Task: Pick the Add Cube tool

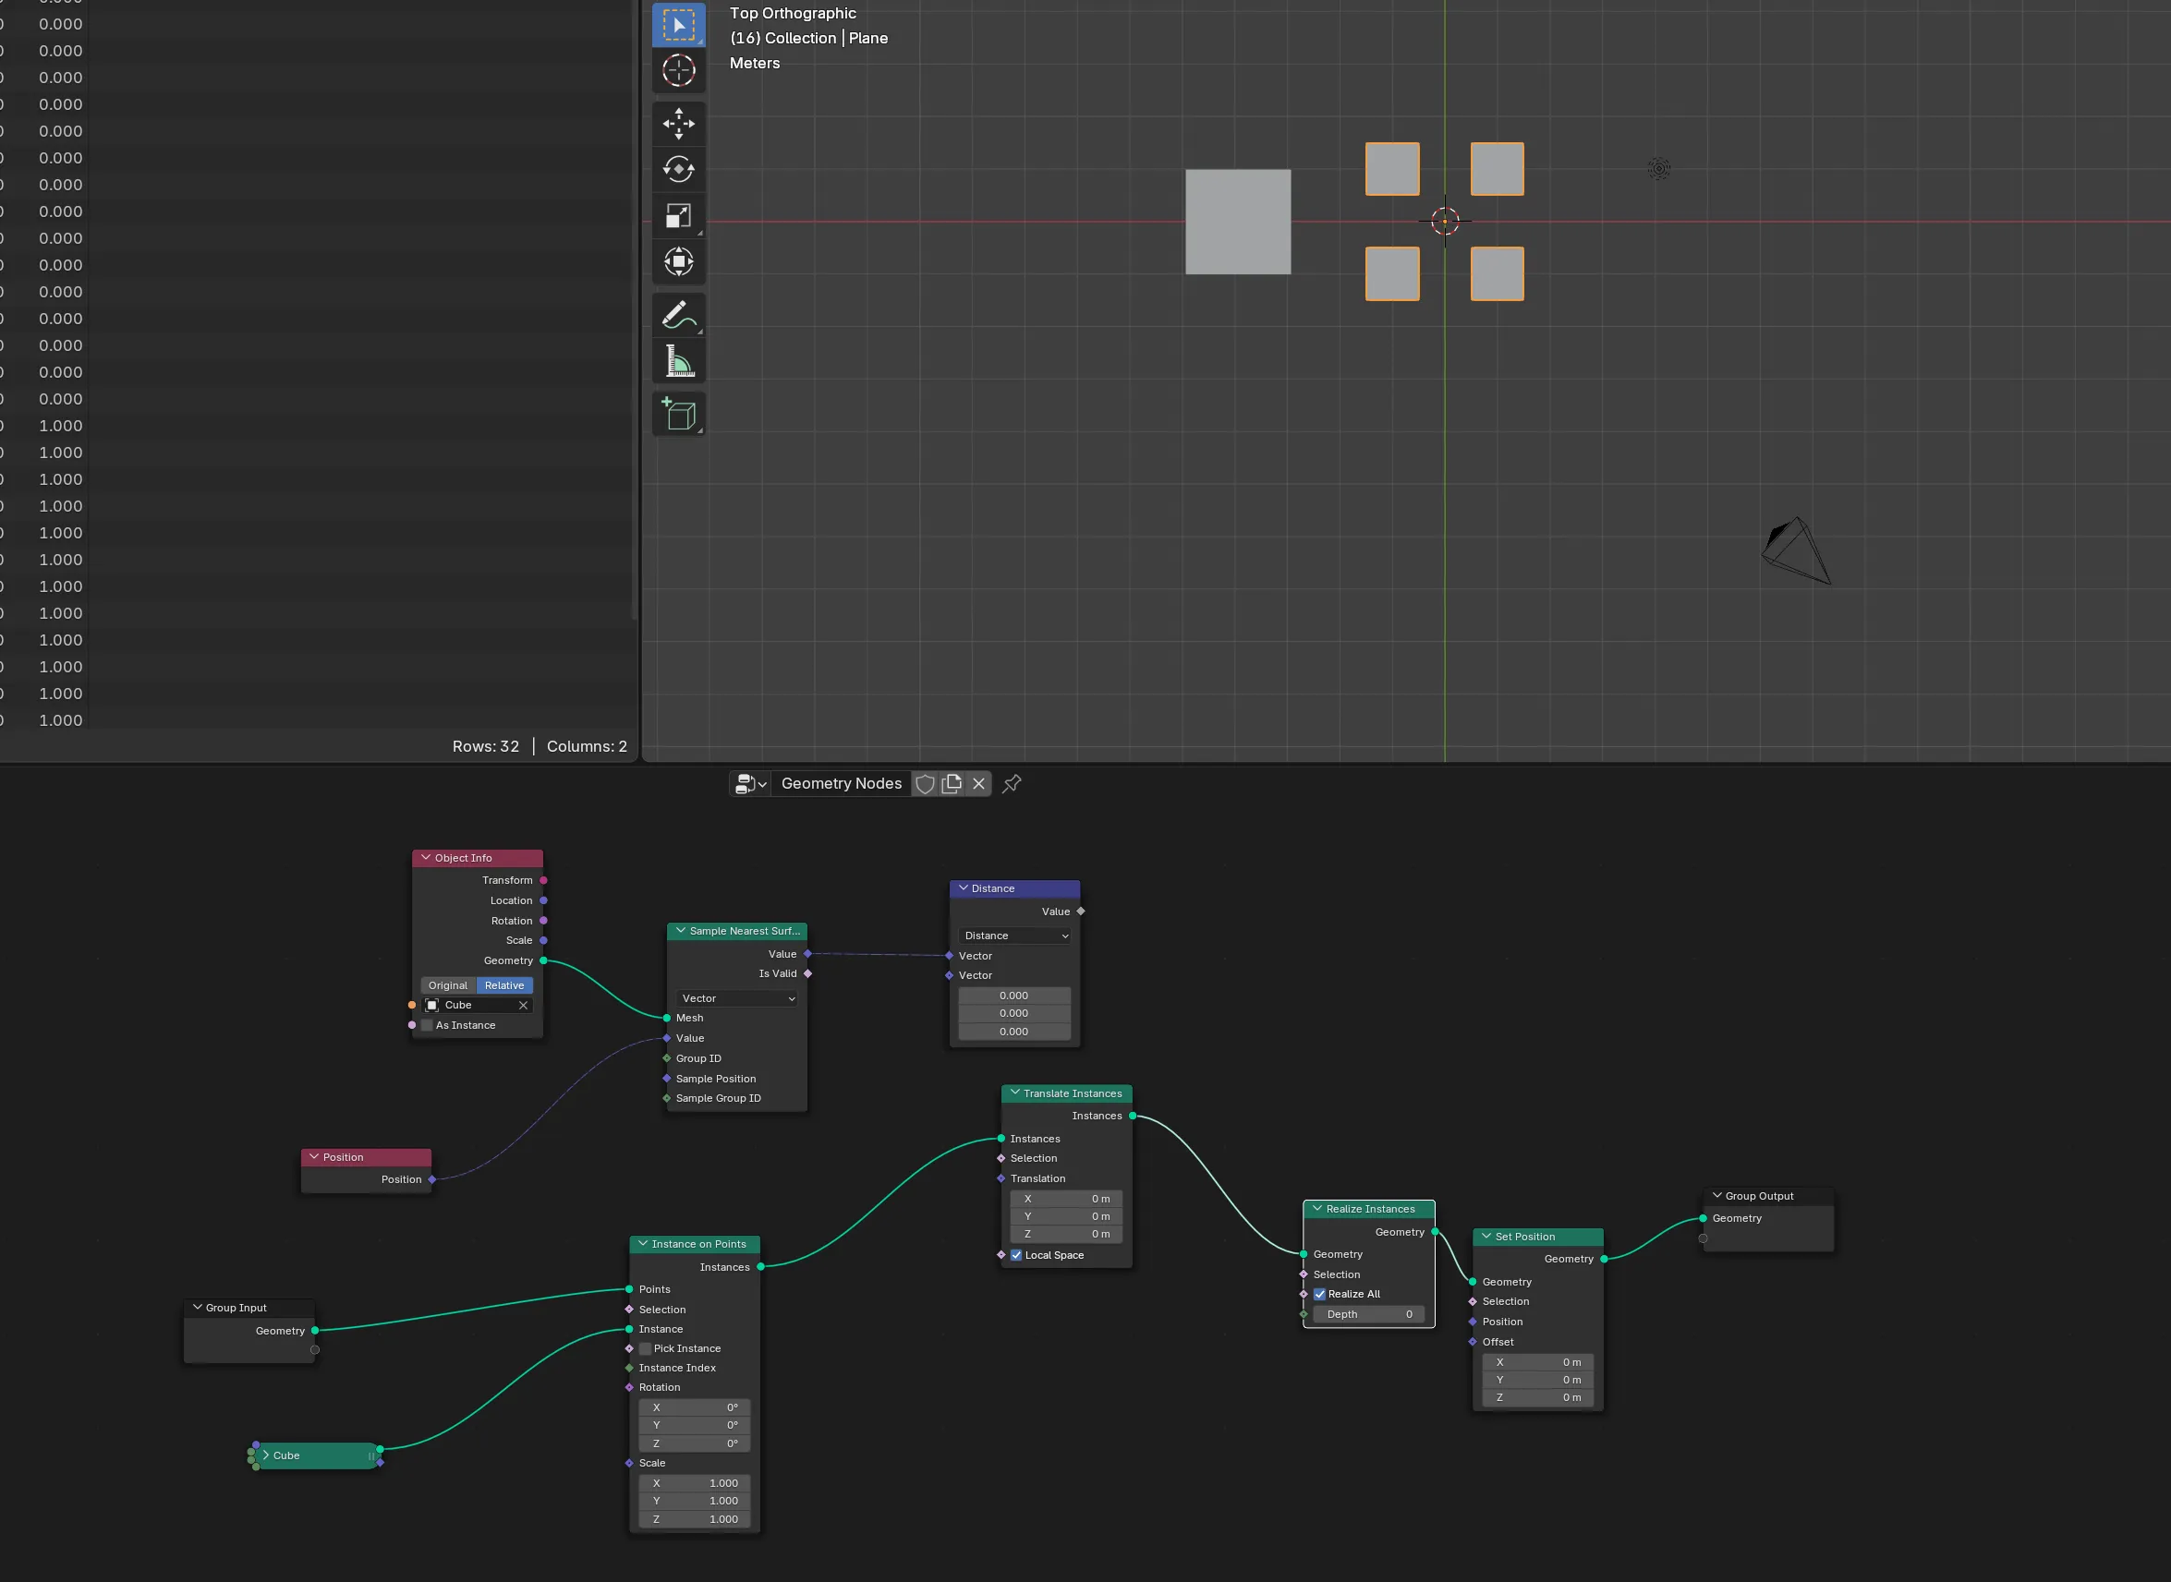Action: point(678,415)
